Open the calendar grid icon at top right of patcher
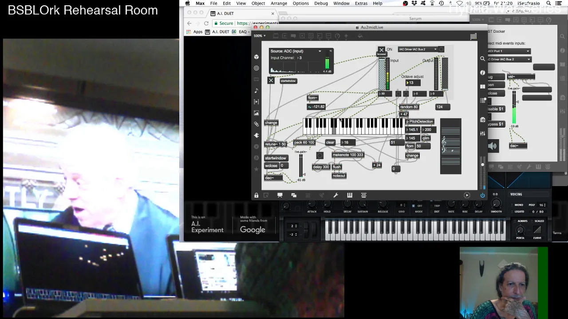This screenshot has height=319, width=568. tap(473, 36)
